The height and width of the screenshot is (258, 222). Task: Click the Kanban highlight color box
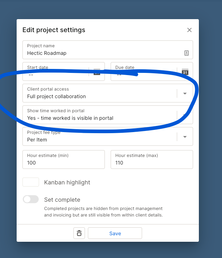coord(31,182)
